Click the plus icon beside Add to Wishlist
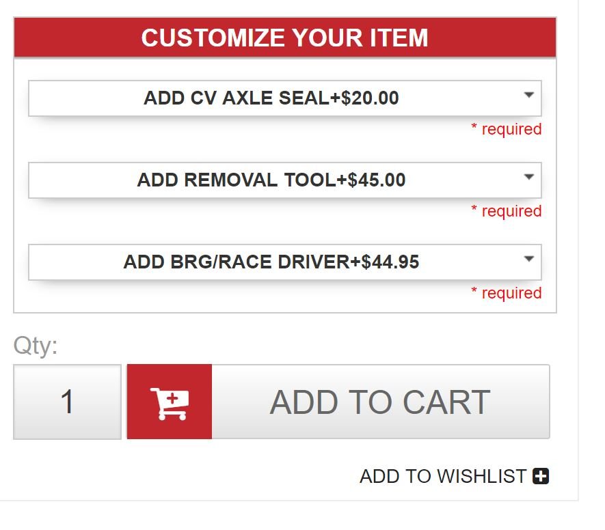The width and height of the screenshot is (605, 530). 541,476
